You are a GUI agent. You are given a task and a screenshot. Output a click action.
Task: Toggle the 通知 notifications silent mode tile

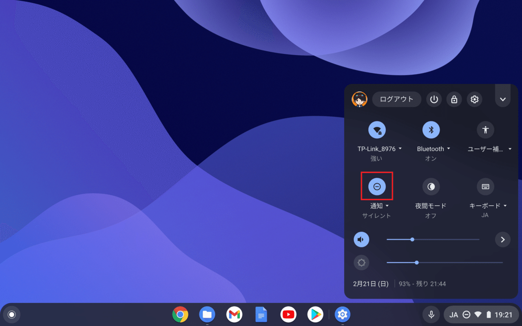click(x=377, y=186)
